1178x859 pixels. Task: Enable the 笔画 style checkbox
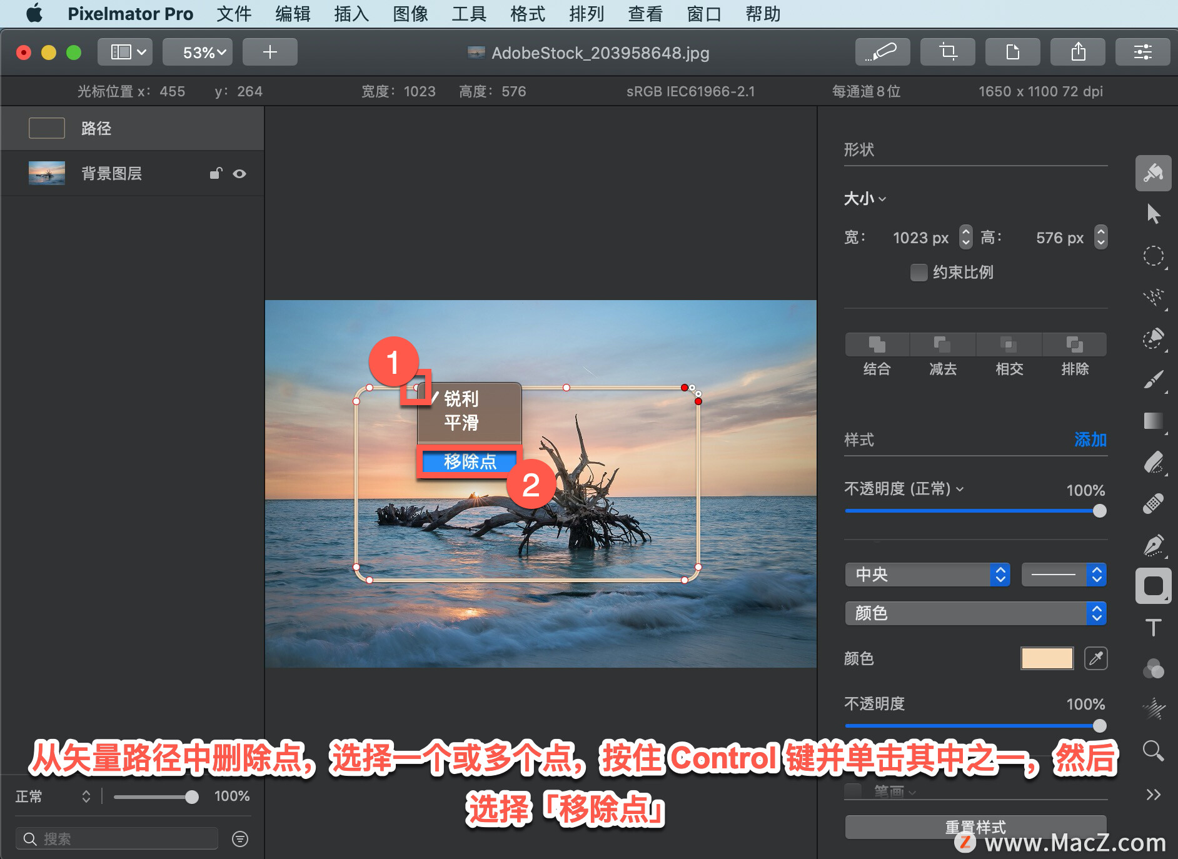(853, 791)
